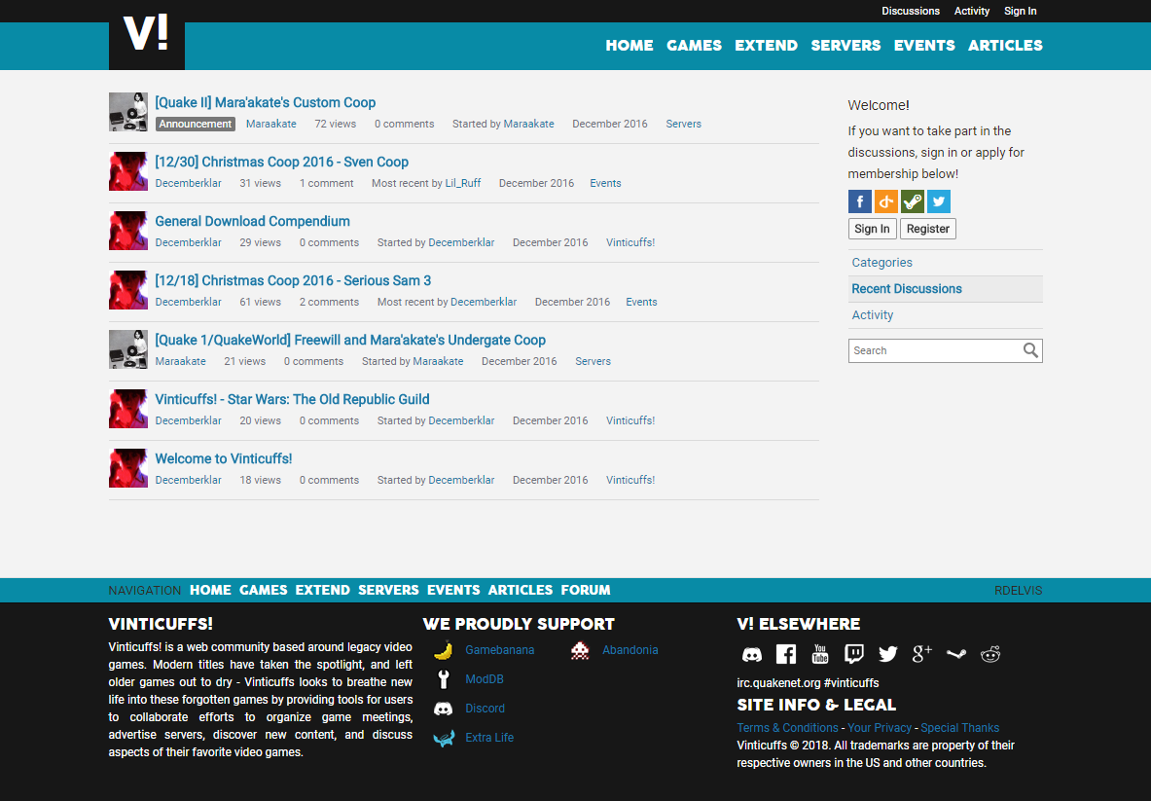This screenshot has height=801, width=1151.
Task: Open the Terms & Conditions link
Action: [787, 728]
